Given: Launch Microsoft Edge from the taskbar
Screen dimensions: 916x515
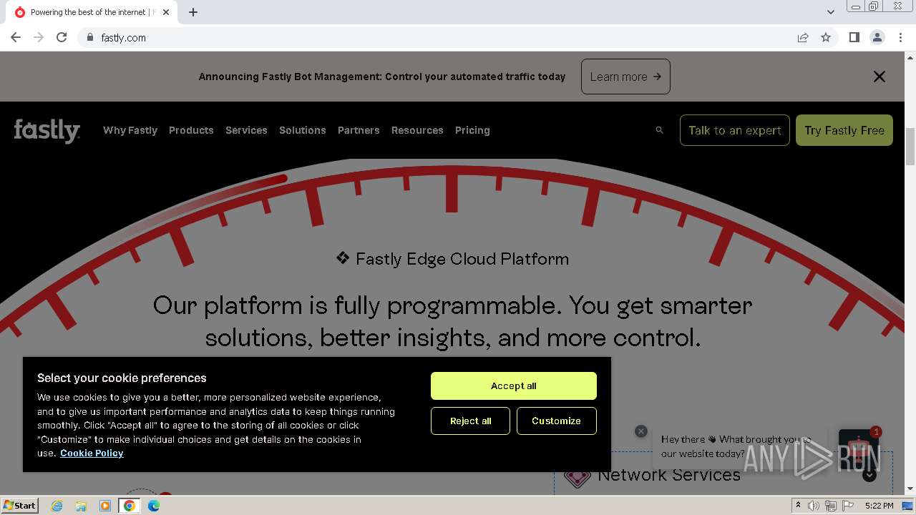Looking at the screenshot, I should coord(154,506).
